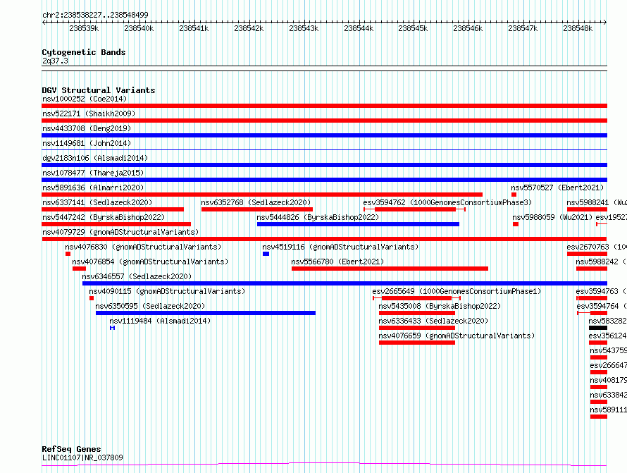Image resolution: width=627 pixels, height=473 pixels.
Task: Click the nsv4519116 (gnomADStructuralVariants) label
Action: [x=340, y=247]
